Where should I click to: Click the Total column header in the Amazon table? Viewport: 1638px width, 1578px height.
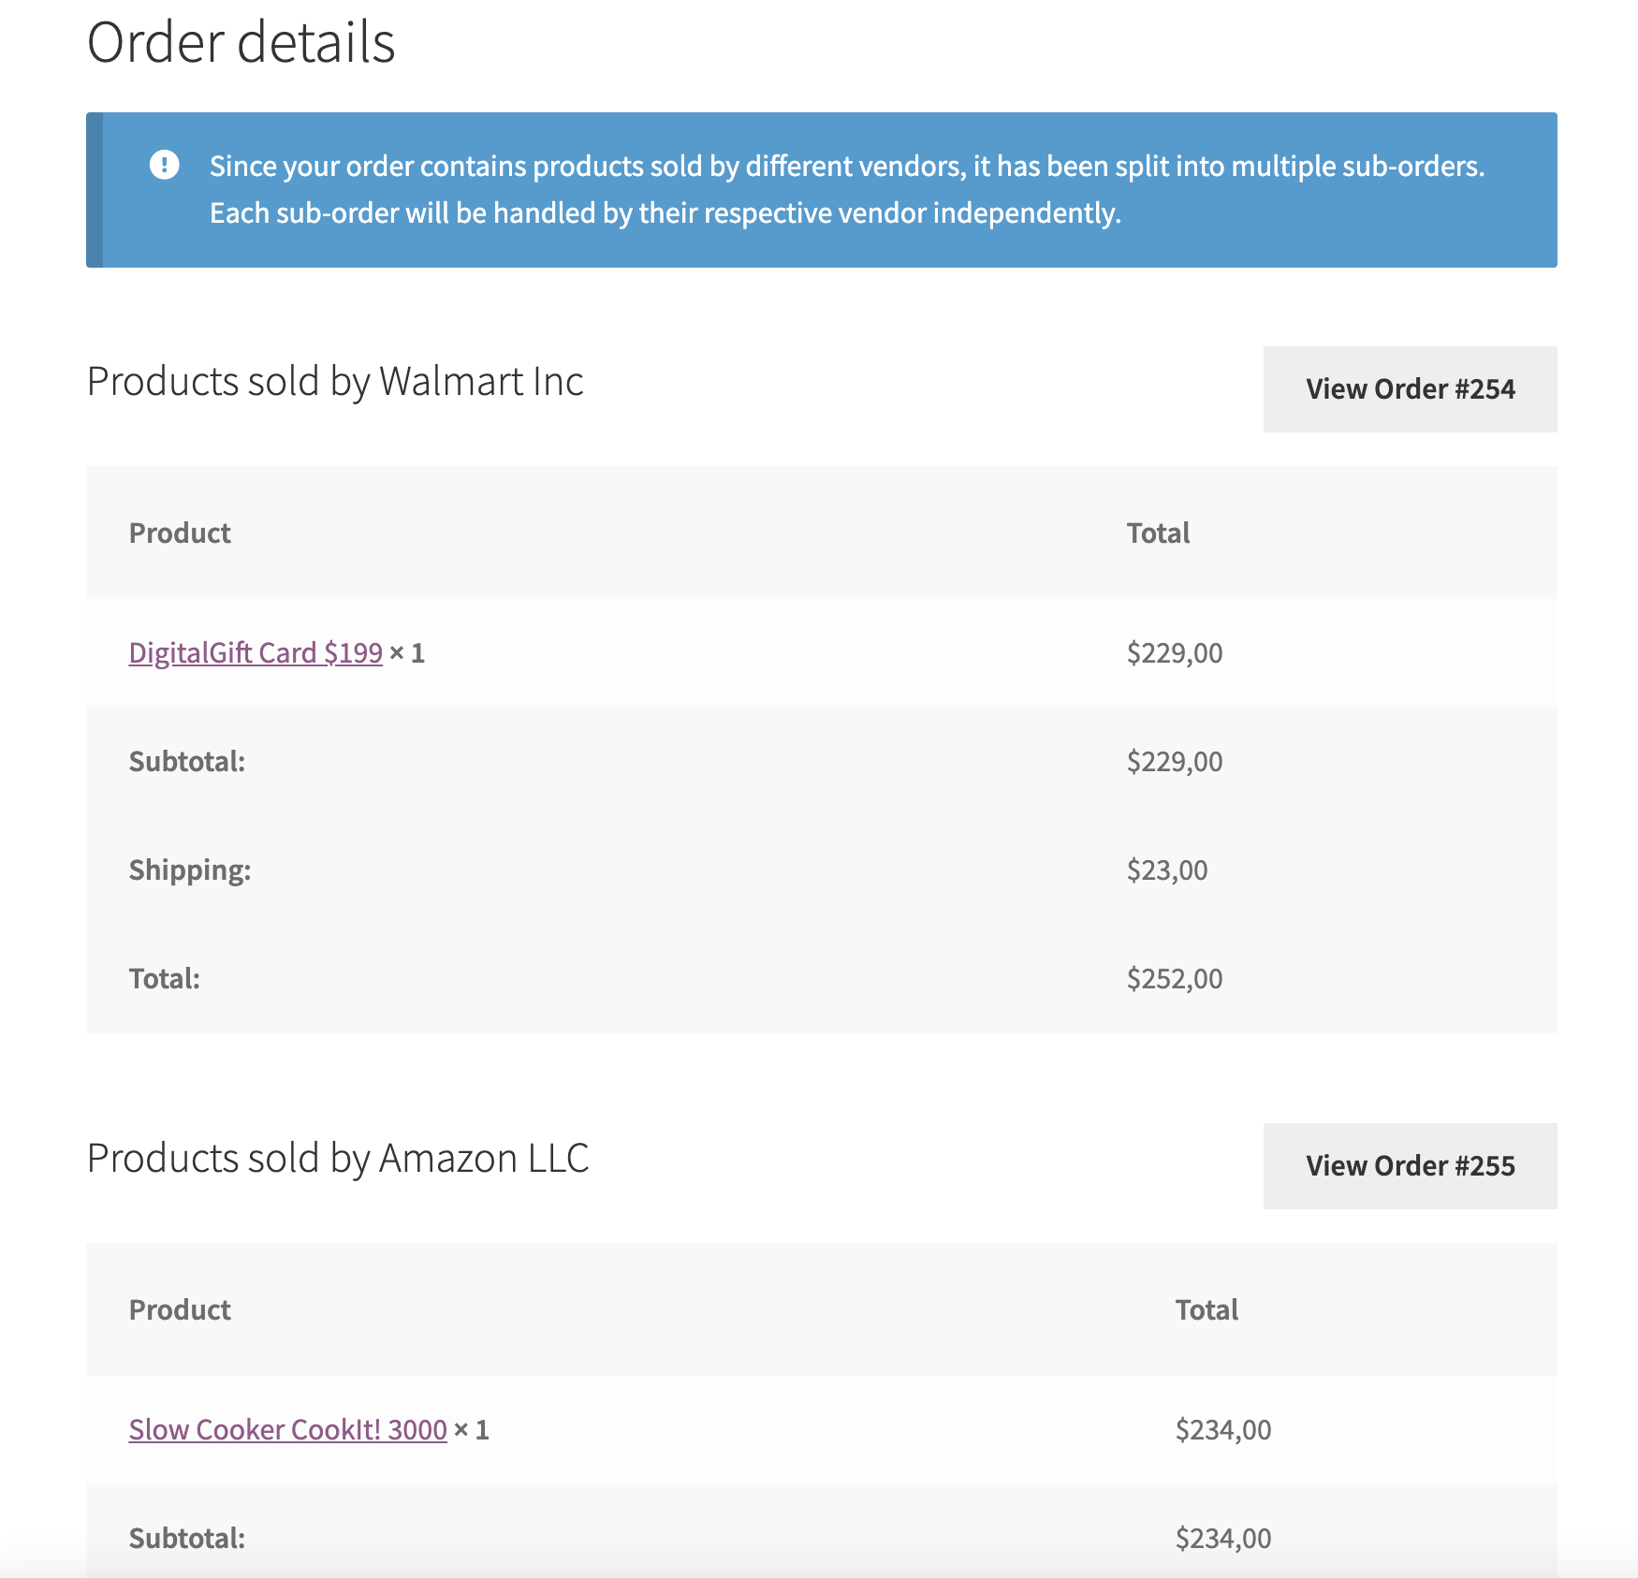click(1207, 1310)
